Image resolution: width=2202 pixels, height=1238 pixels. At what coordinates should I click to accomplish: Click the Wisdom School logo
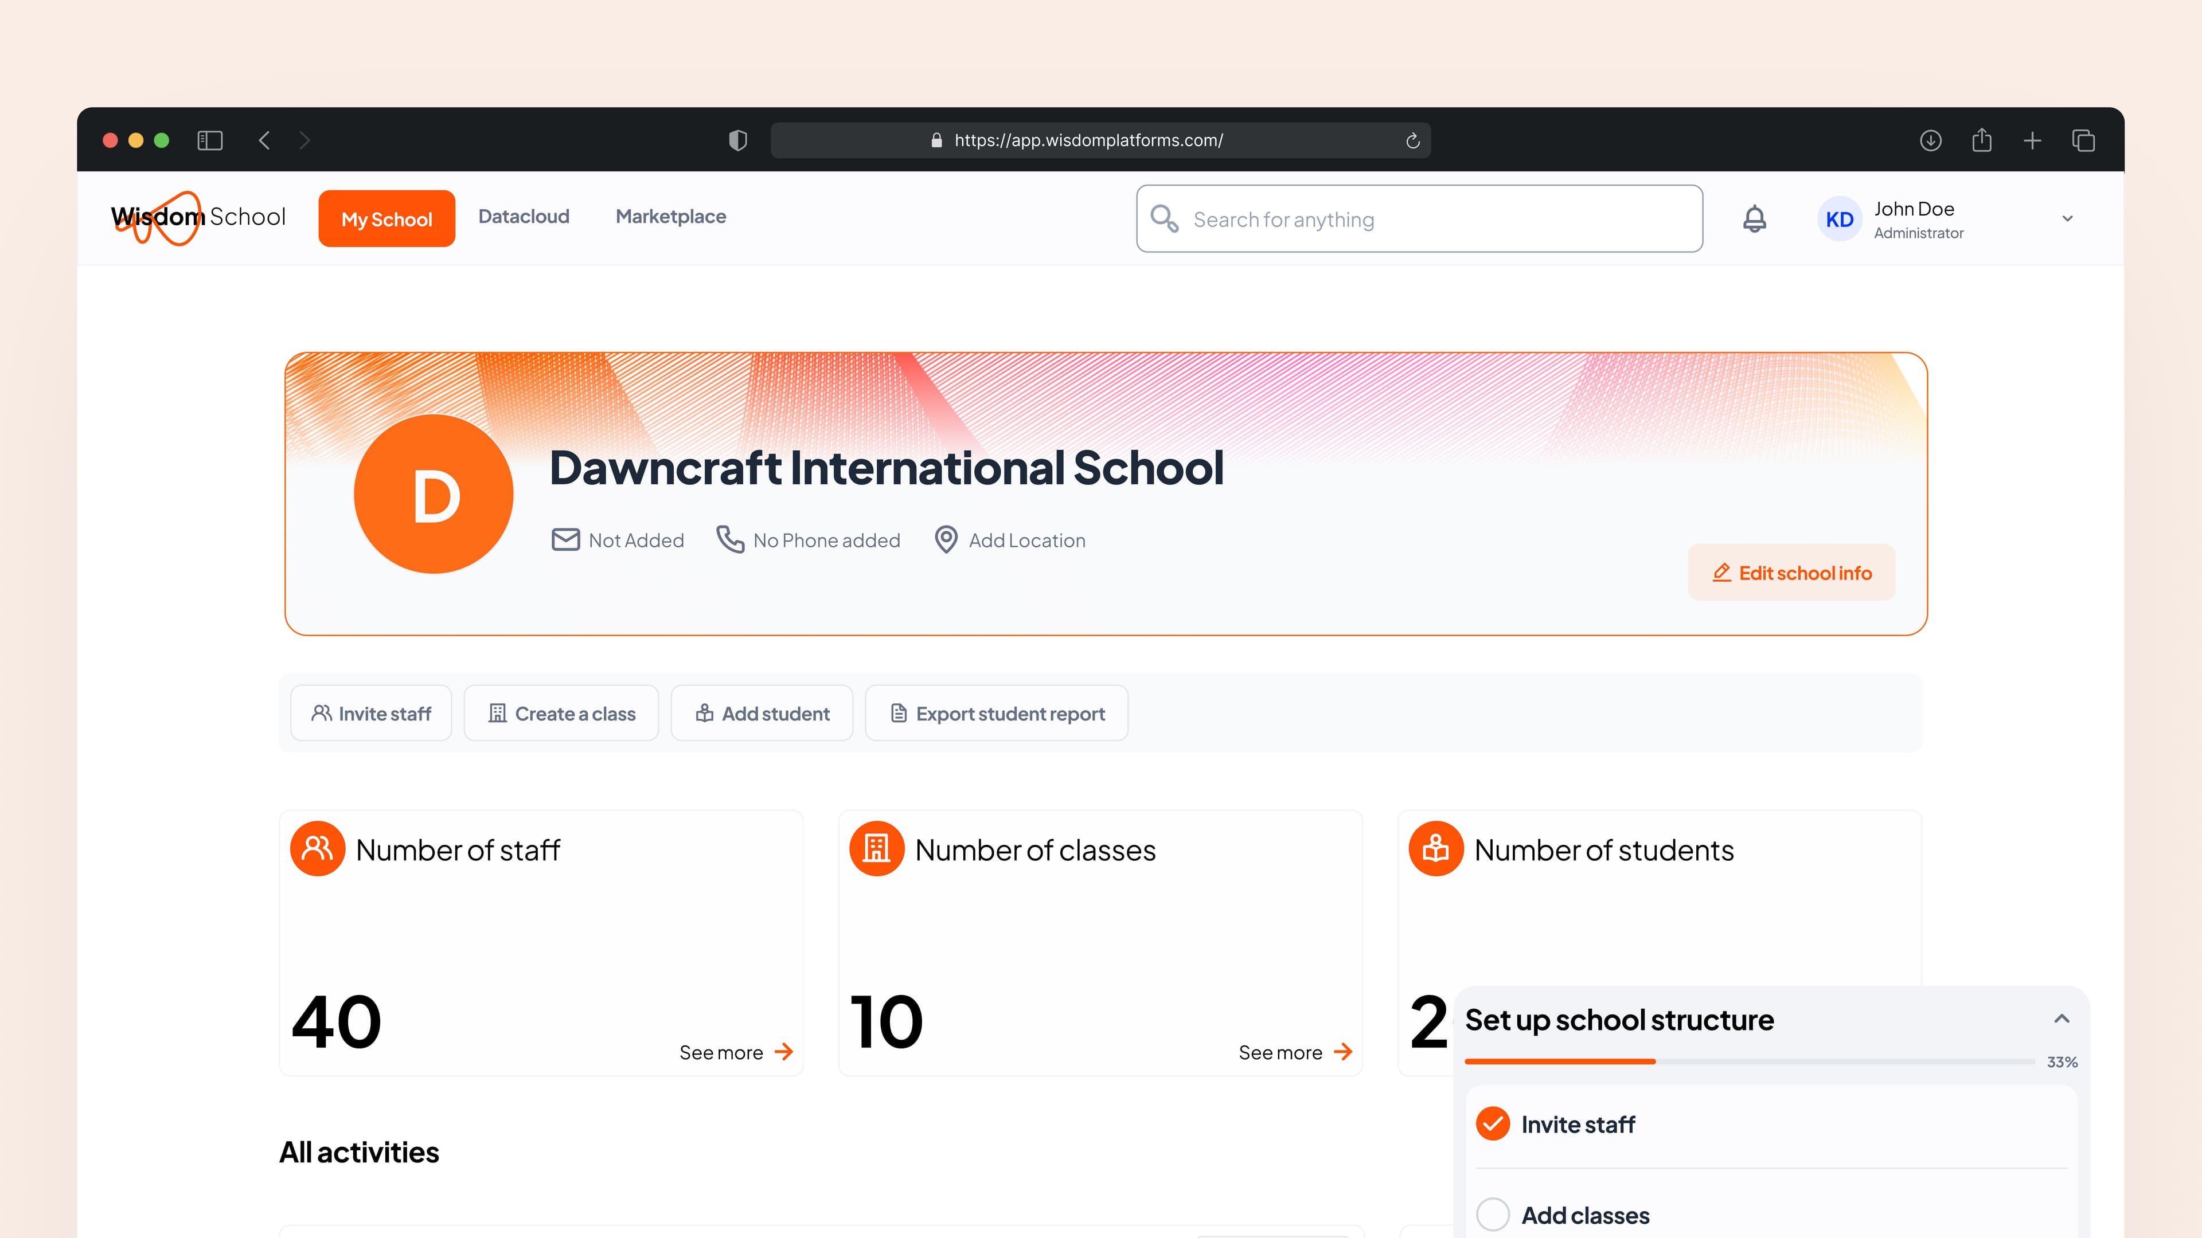click(x=198, y=218)
